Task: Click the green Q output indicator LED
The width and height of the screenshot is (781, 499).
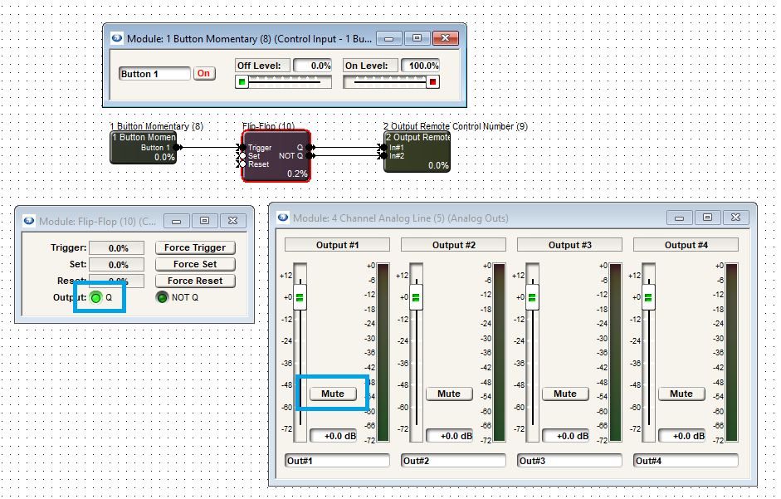Action: pyautogui.click(x=95, y=297)
